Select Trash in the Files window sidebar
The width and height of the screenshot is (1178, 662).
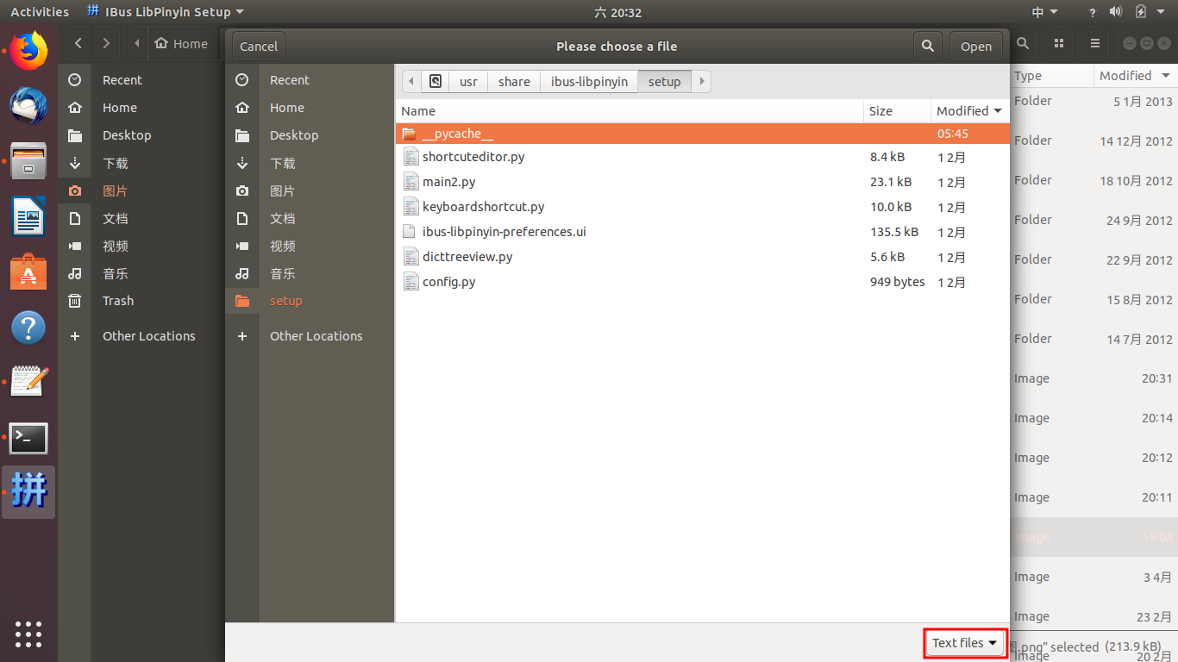click(x=141, y=301)
